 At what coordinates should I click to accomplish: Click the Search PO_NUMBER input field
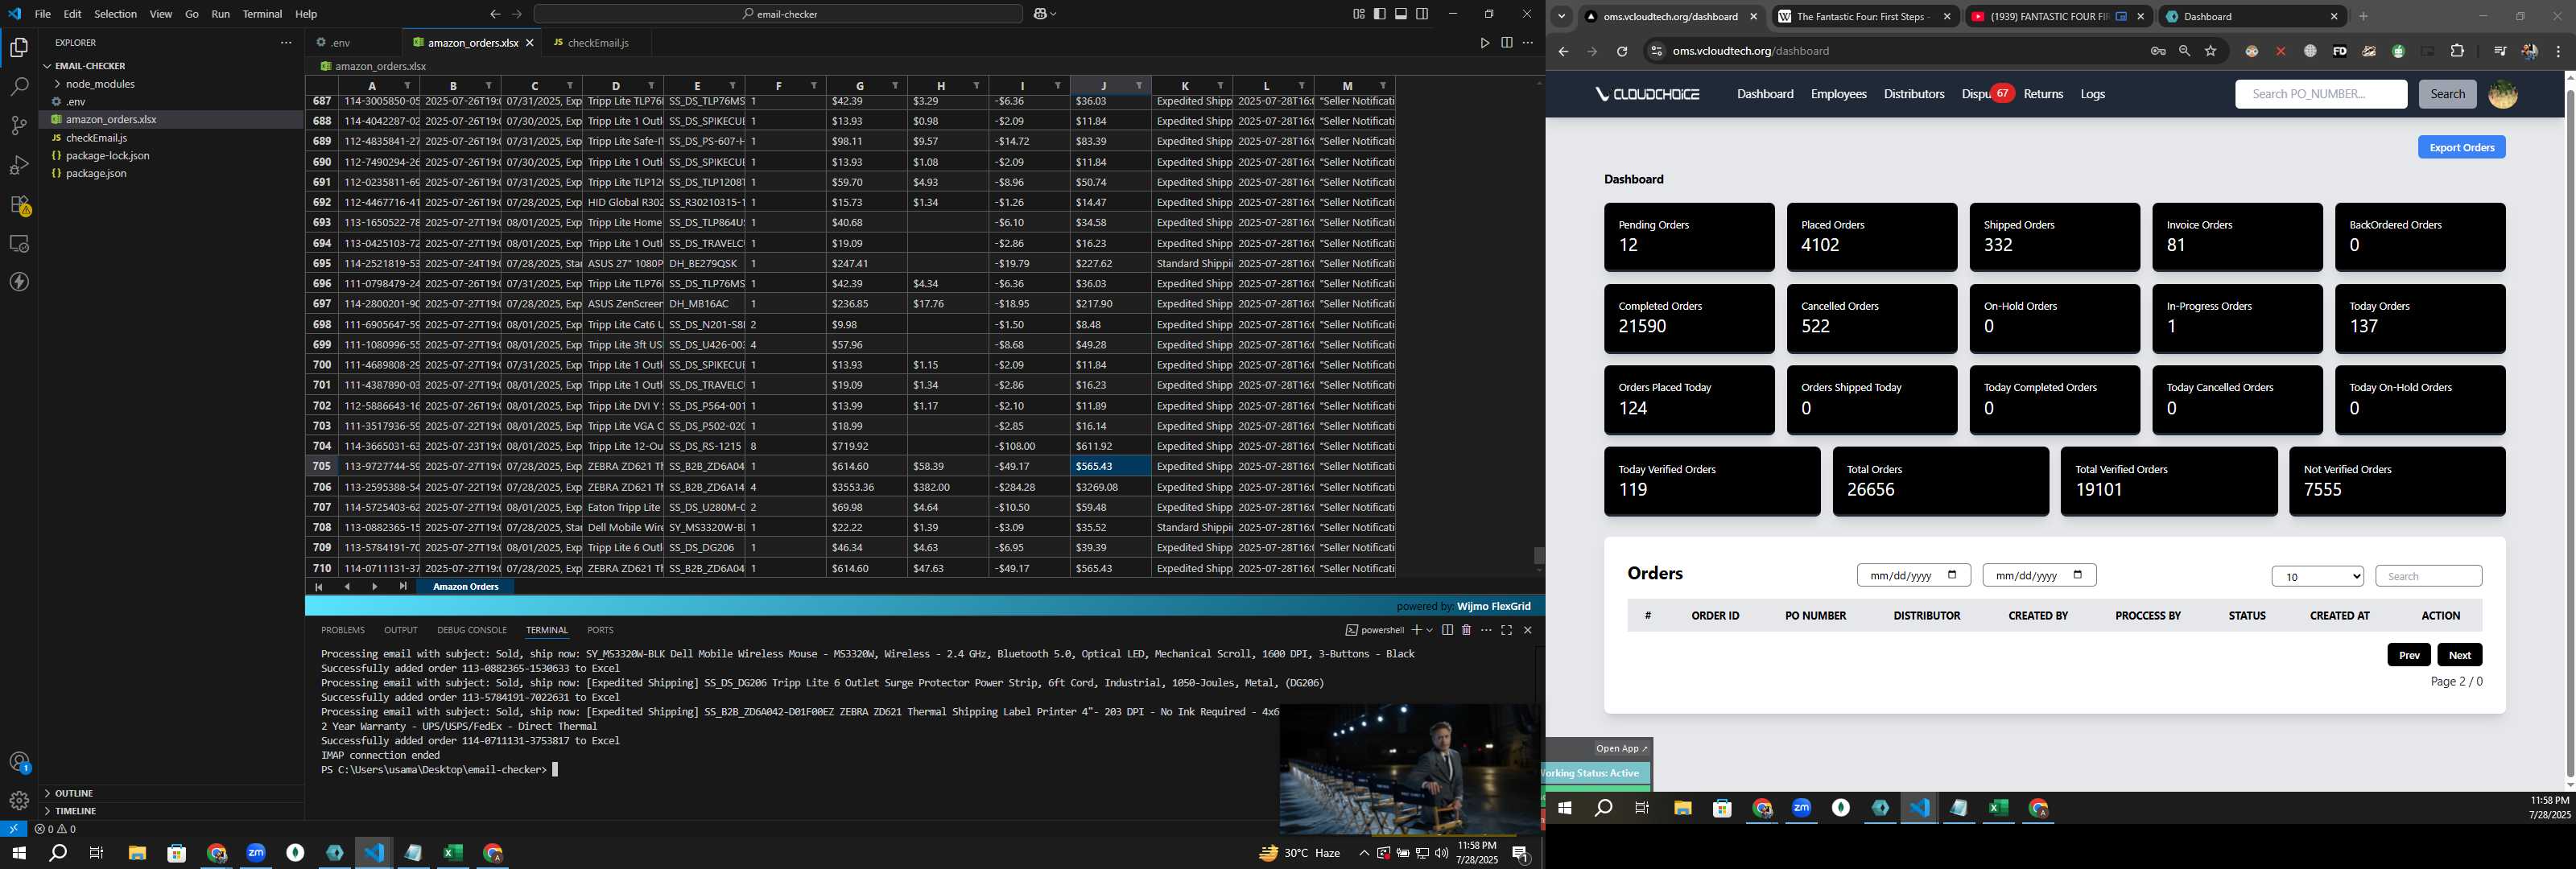2320,94
